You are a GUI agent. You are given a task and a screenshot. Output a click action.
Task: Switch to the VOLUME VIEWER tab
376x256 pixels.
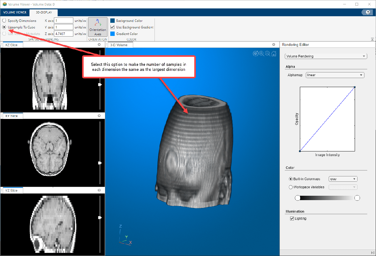15,12
